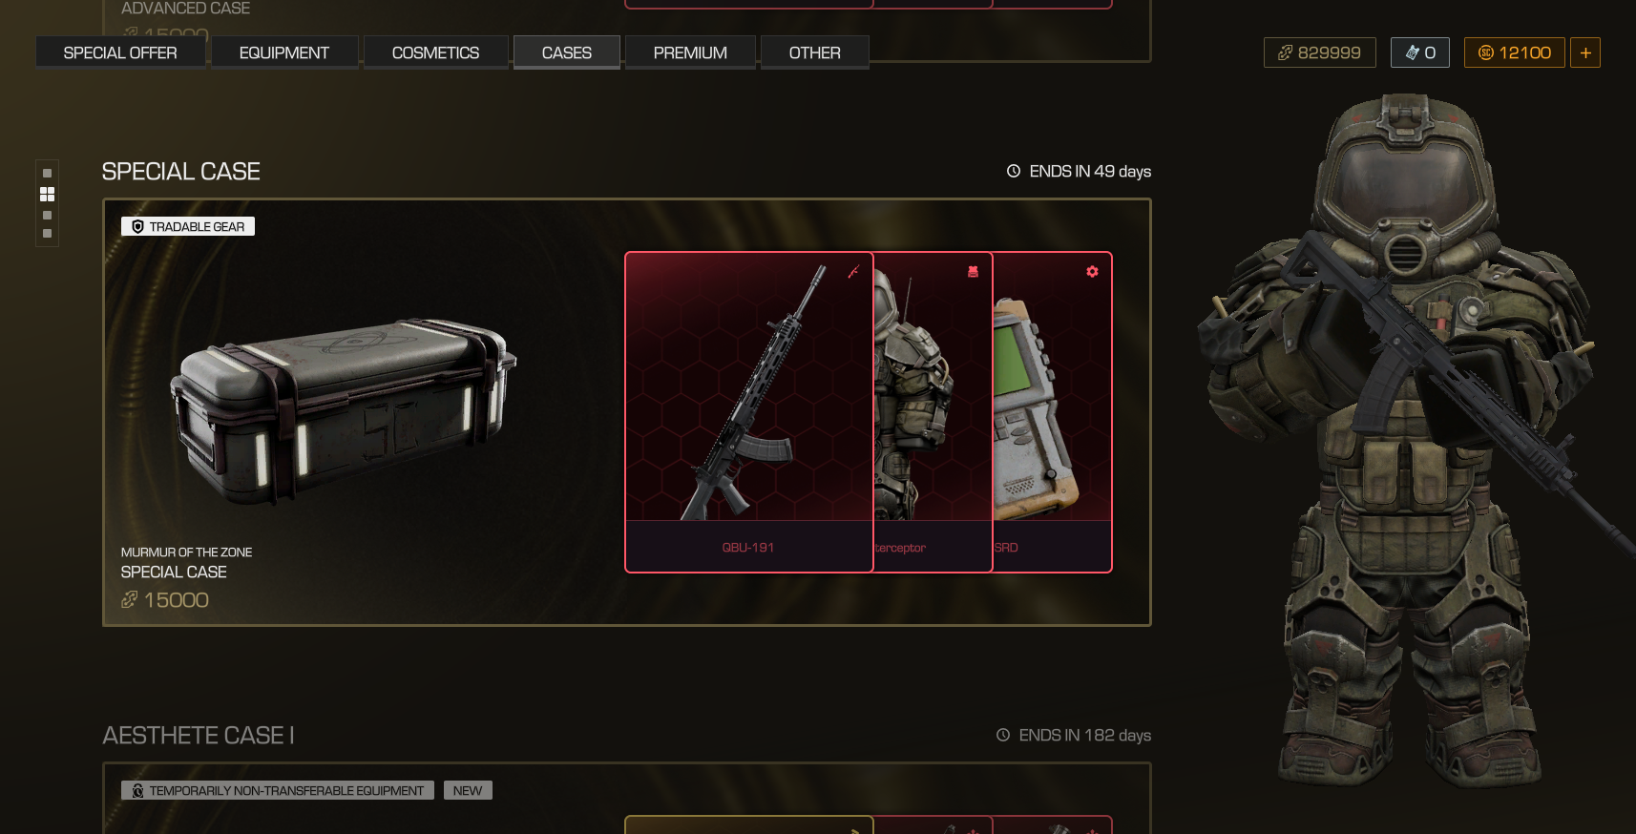Select the SRD device card
This screenshot has width=1636, height=834.
pyautogui.click(x=1053, y=412)
